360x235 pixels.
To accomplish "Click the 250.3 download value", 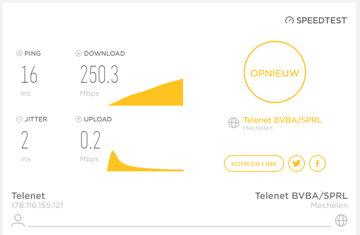I will coord(99,74).
